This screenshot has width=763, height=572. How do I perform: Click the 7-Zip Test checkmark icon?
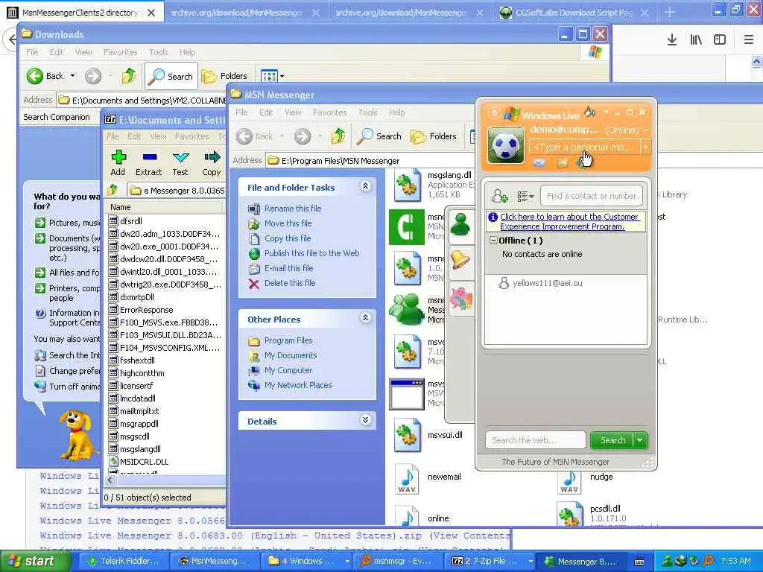(180, 157)
